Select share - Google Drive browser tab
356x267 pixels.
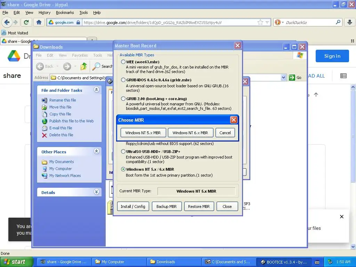[x=43, y=41]
